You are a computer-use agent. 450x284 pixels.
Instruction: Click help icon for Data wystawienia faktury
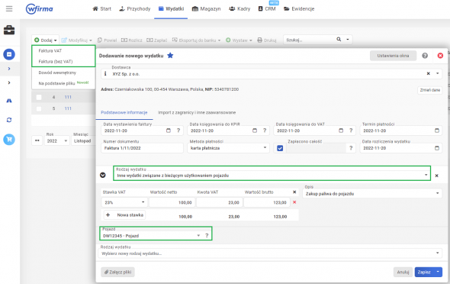(x=178, y=131)
